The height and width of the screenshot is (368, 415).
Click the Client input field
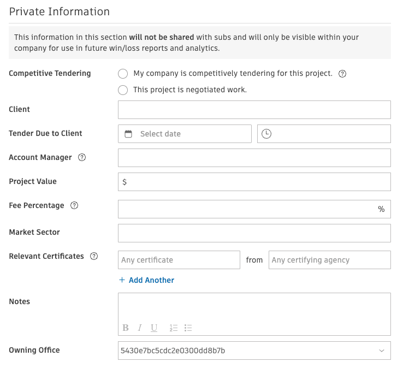pyautogui.click(x=254, y=110)
